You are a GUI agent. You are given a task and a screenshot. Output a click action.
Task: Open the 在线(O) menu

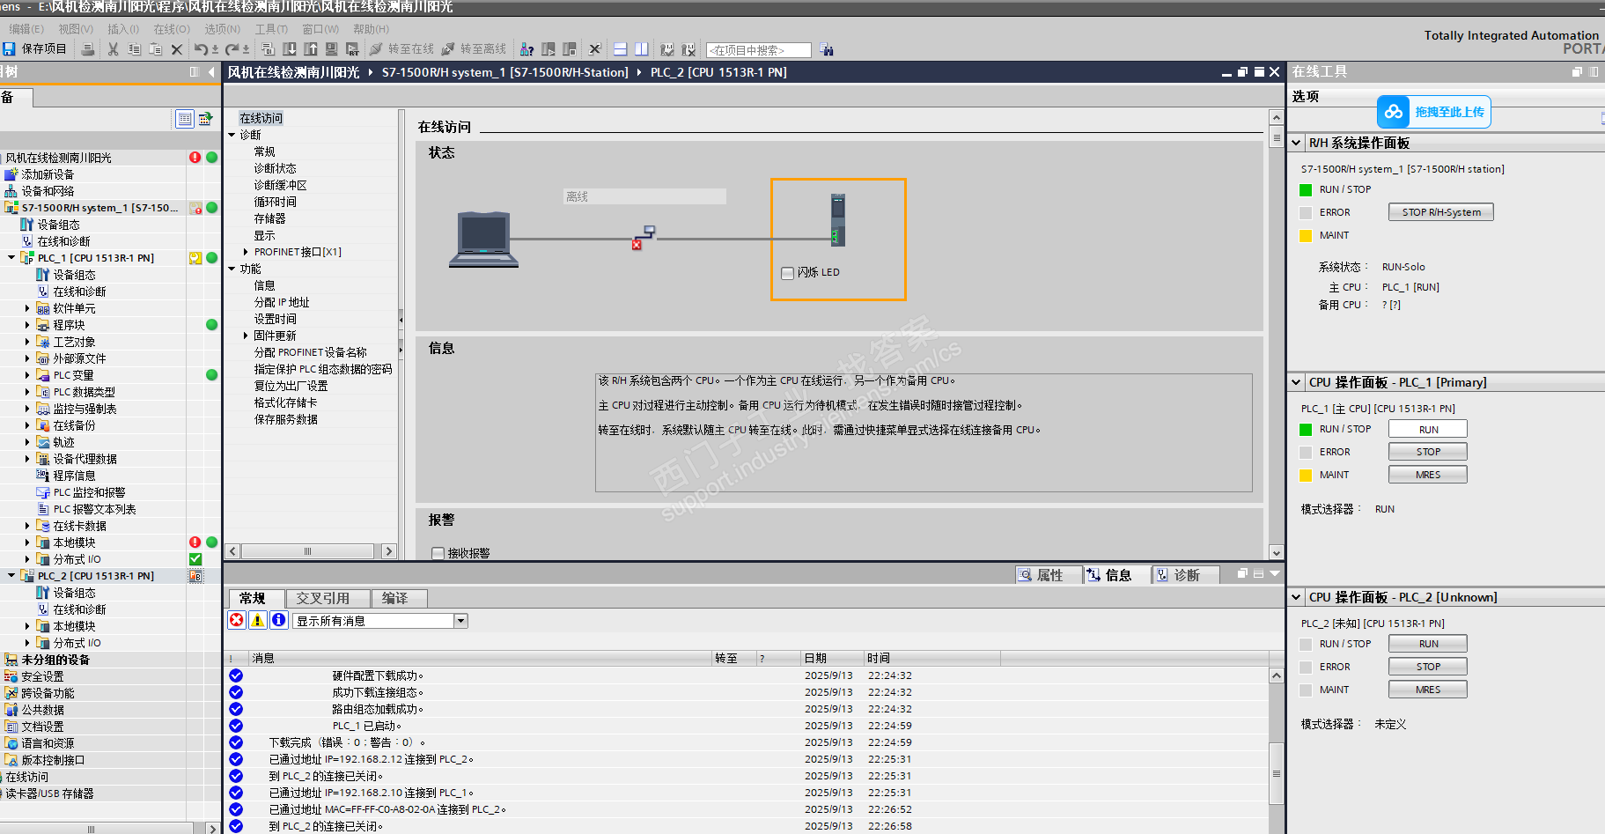coord(172,29)
